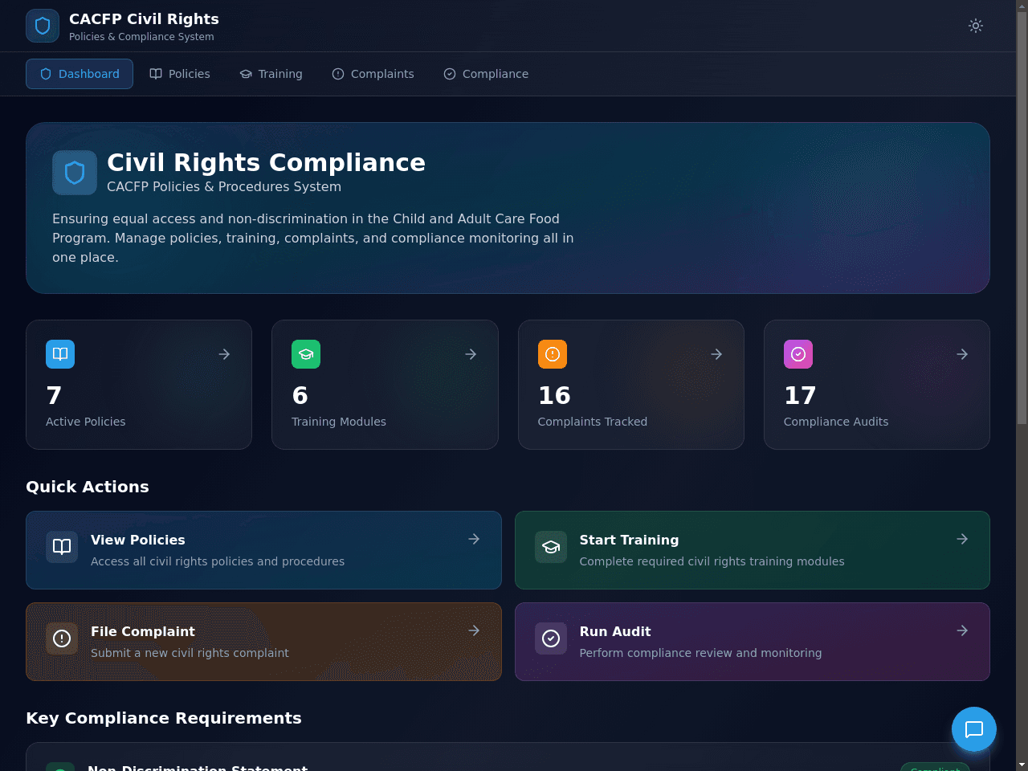Click the blue book icon on Active Policies
The height and width of the screenshot is (771, 1028).
point(60,354)
